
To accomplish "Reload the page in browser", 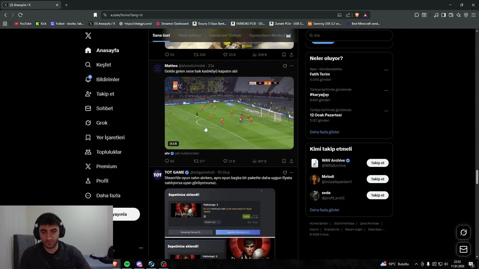I will (20, 15).
